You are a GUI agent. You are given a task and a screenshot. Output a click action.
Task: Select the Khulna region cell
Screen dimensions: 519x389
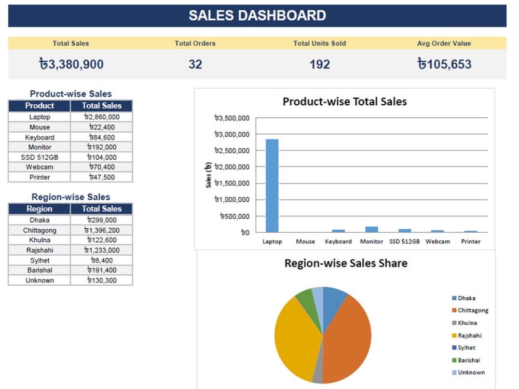[x=39, y=240]
